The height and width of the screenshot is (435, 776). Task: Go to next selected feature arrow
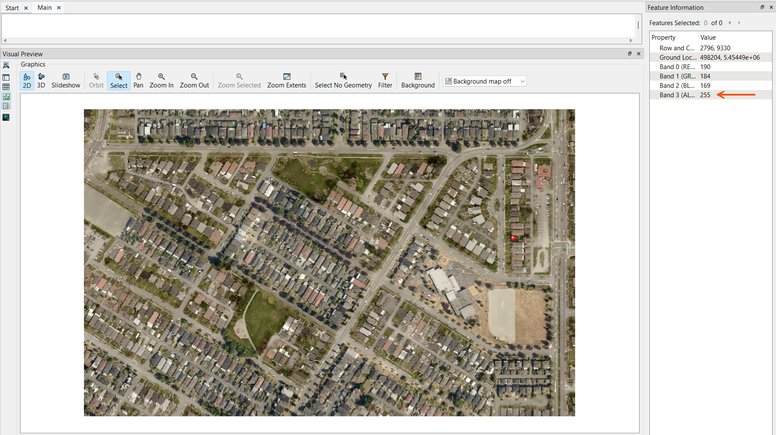[x=739, y=23]
